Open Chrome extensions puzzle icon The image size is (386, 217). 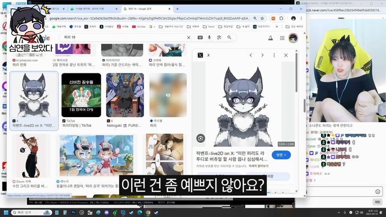pyautogui.click(x=281, y=18)
